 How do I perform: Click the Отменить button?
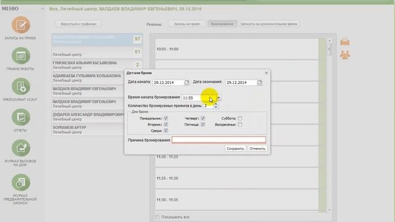[x=257, y=149]
